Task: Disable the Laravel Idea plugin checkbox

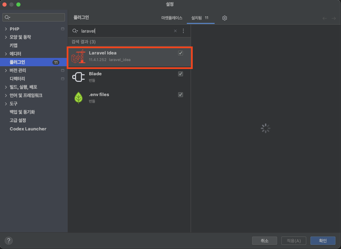Action: pyautogui.click(x=180, y=53)
